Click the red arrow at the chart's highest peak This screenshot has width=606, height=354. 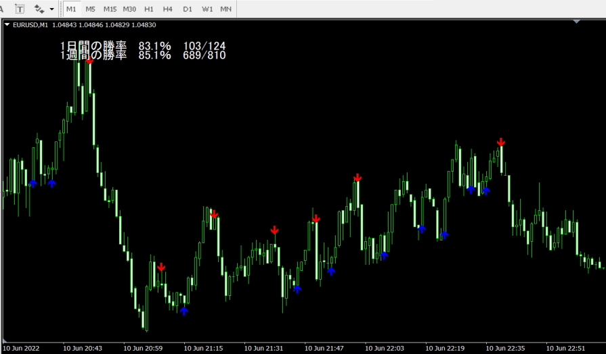[89, 60]
